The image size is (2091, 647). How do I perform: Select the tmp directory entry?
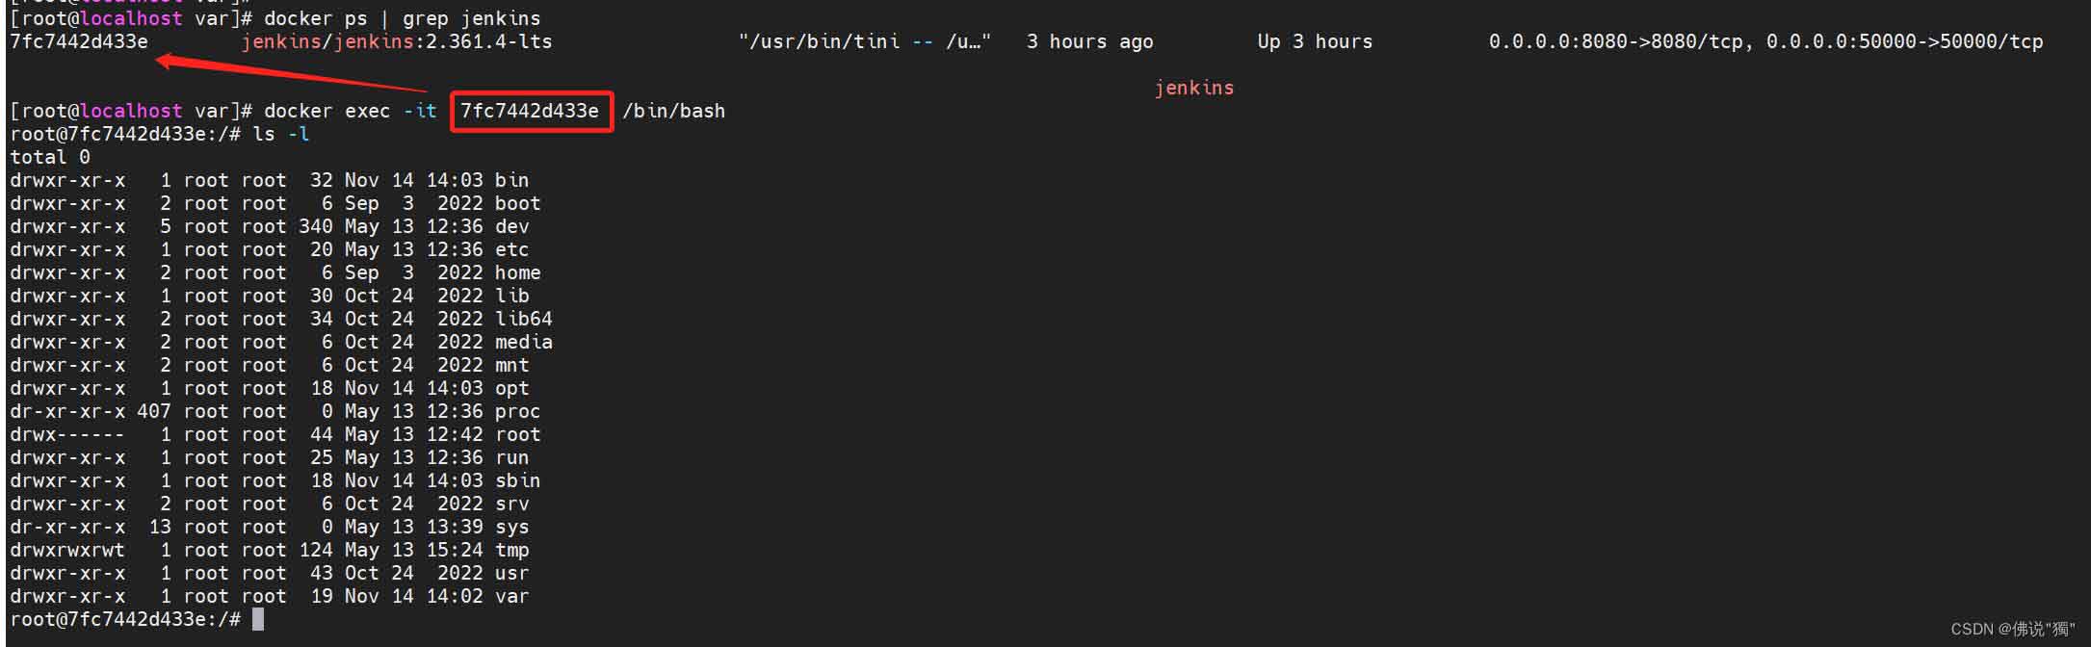coord(270,550)
